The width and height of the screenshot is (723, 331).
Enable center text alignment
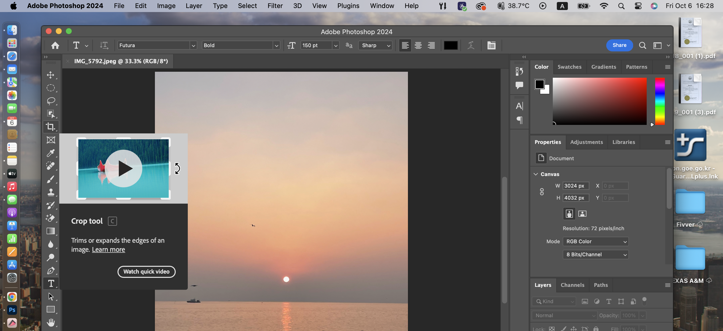pos(418,45)
